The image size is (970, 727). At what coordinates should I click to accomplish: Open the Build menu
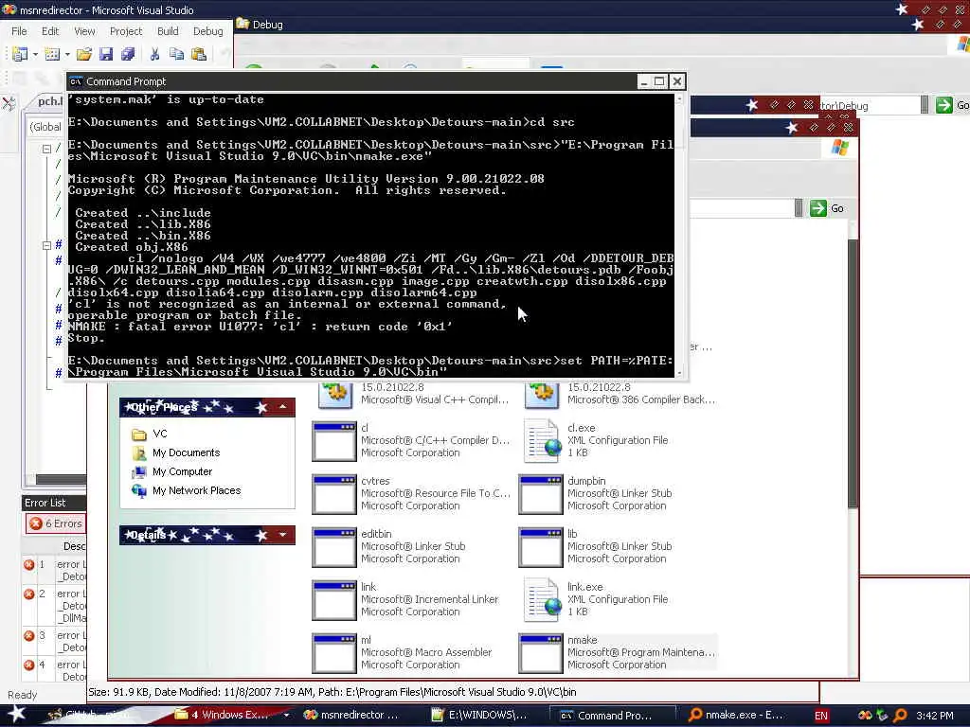tap(168, 31)
